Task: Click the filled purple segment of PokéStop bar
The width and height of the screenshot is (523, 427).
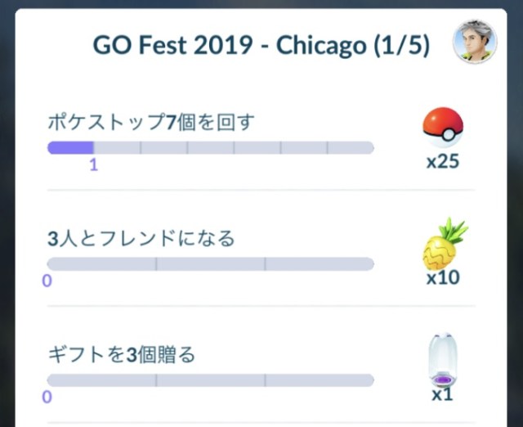Action: [70, 148]
